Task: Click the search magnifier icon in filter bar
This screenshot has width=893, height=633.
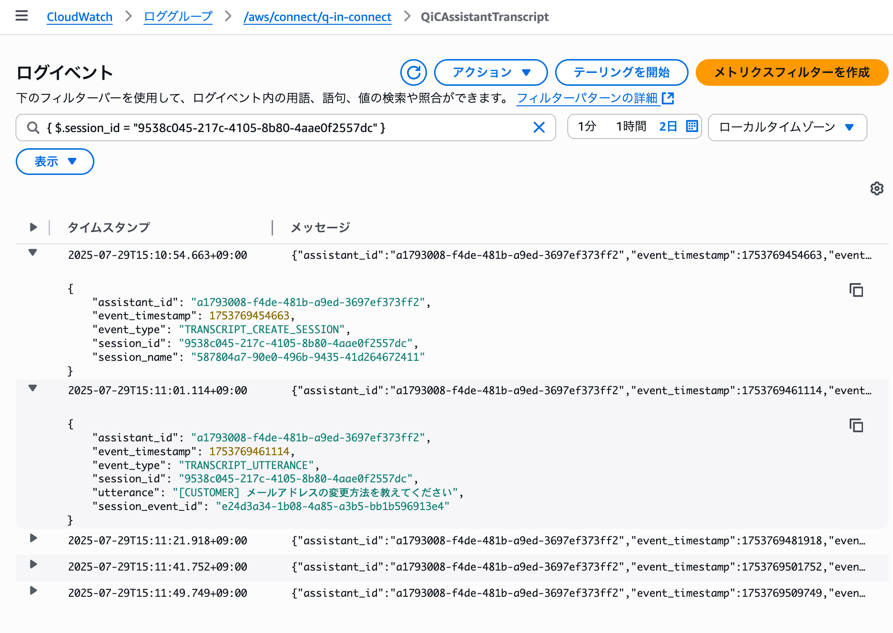Action: pos(33,128)
